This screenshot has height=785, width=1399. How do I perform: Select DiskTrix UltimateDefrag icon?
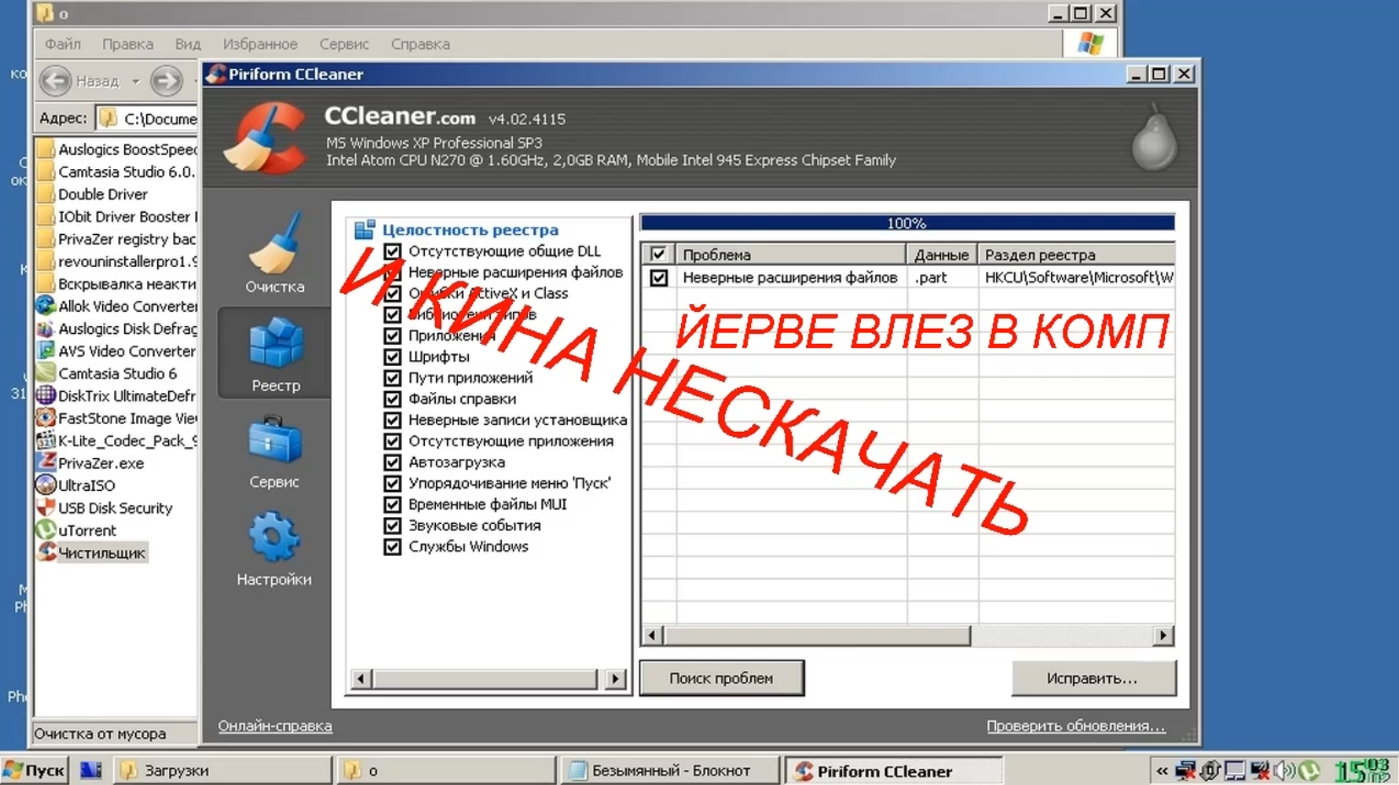46,395
